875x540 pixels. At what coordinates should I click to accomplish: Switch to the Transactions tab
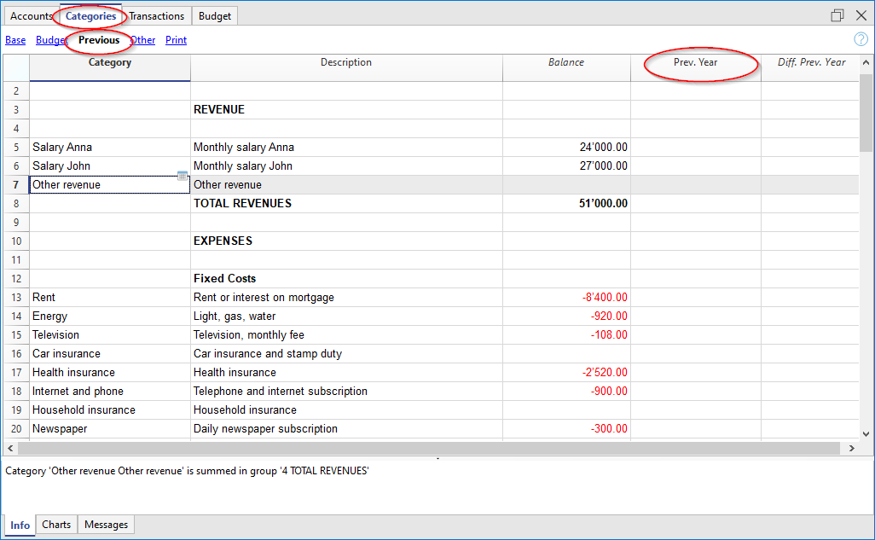(156, 16)
